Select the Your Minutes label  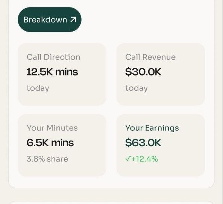[x=52, y=128]
